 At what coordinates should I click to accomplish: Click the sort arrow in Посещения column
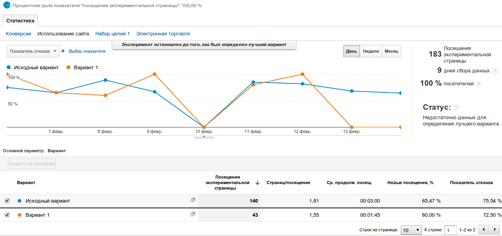[257, 183]
